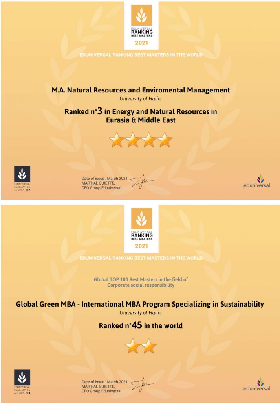Click 'University of Haifa' under the Global Green MBA title
Viewport: 280px width, 403px height.
click(140, 313)
